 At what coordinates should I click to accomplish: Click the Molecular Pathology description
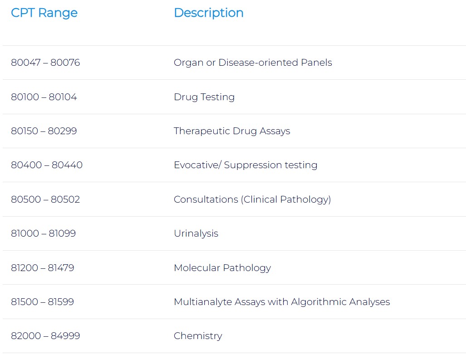click(222, 268)
